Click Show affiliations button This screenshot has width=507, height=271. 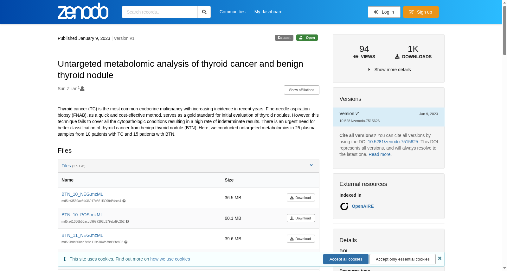pyautogui.click(x=302, y=90)
